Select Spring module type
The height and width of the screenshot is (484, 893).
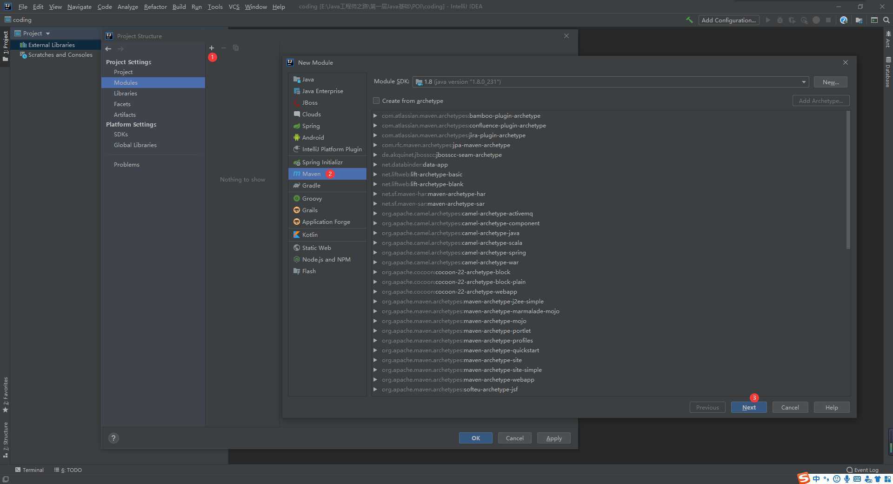click(327, 126)
